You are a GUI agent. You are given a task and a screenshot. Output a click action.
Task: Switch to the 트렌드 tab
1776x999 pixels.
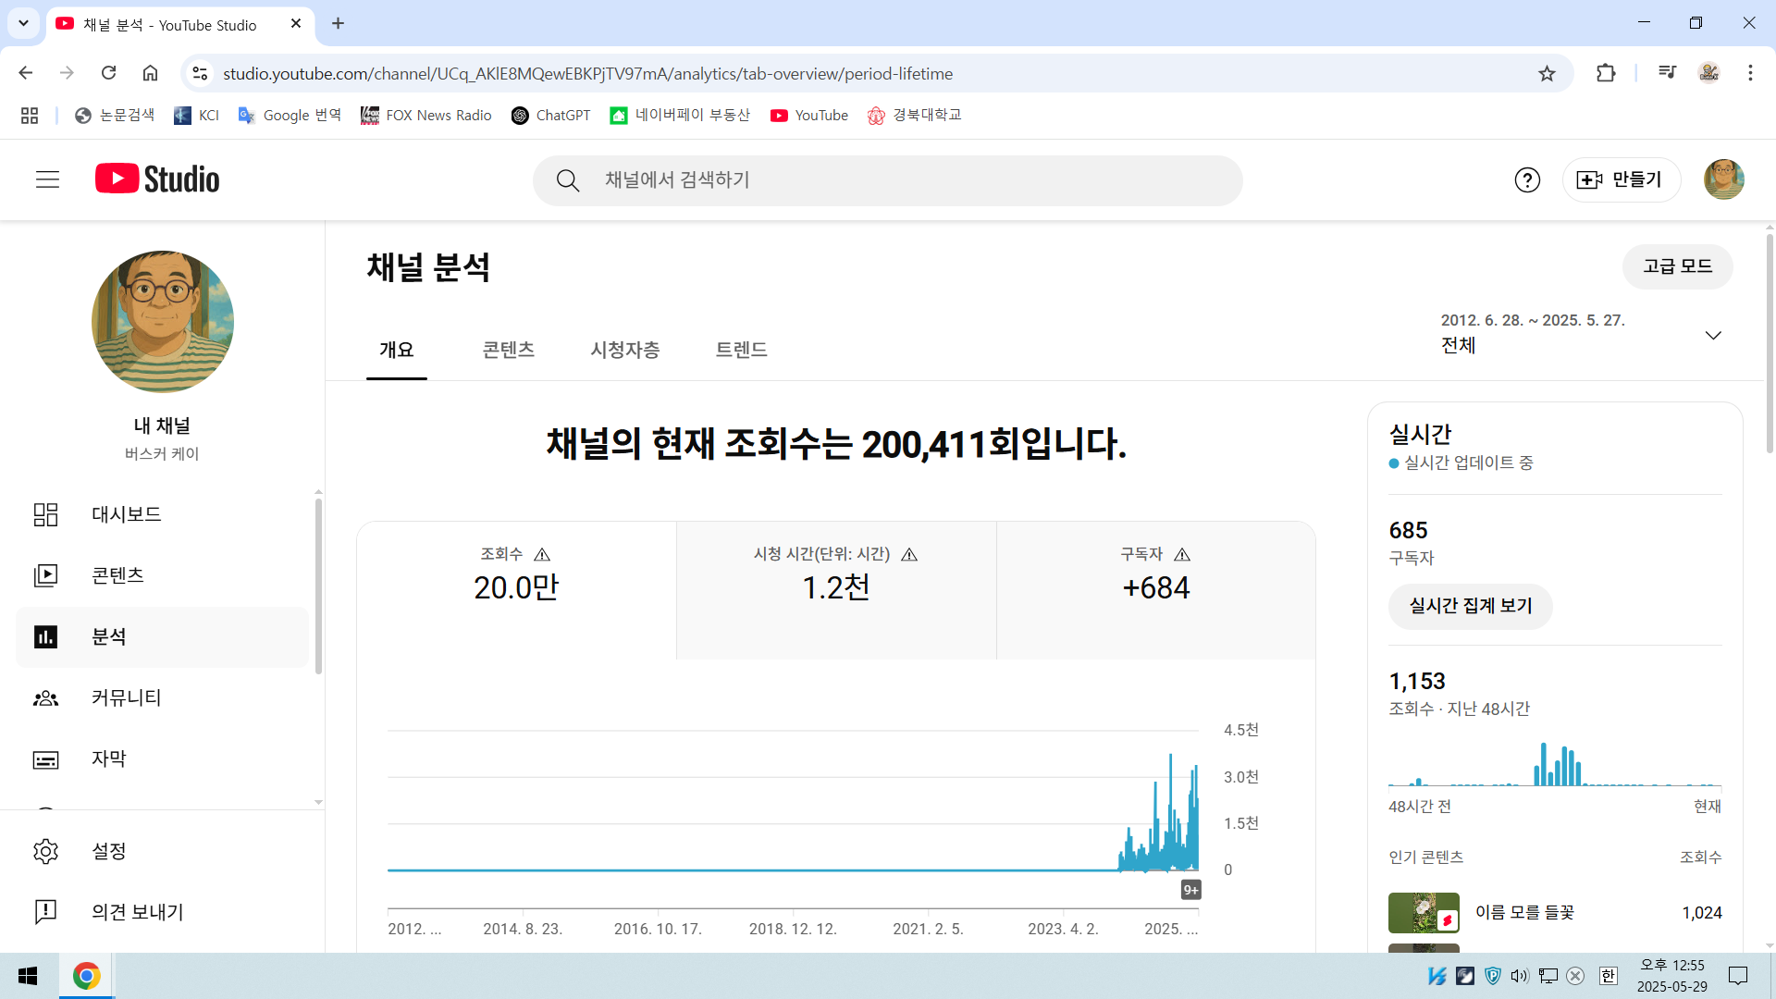pyautogui.click(x=741, y=350)
